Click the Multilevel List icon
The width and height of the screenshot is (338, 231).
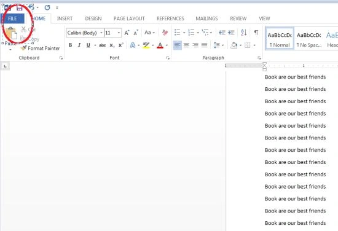click(x=205, y=33)
